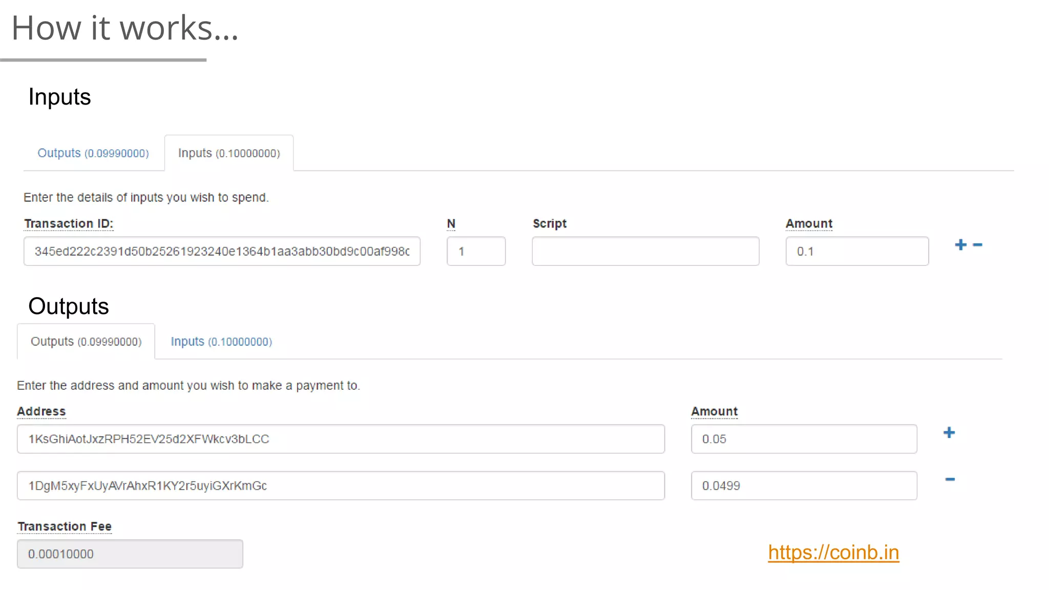The image size is (1049, 590).
Task: Click the plus icon to add output address
Action: [x=949, y=433]
